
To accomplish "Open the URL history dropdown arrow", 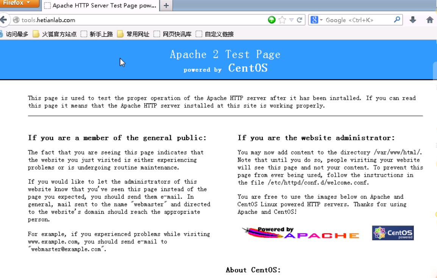I will coord(291,20).
